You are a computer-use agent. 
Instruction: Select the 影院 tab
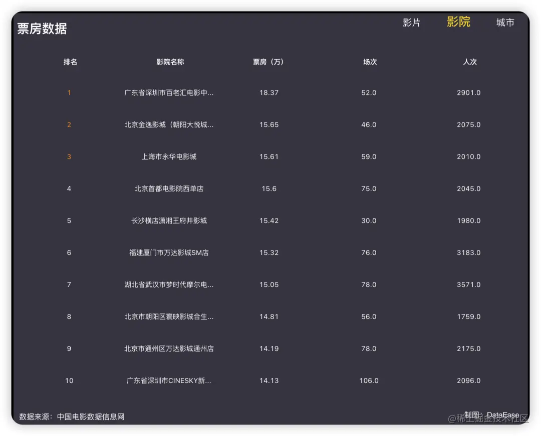tap(458, 21)
